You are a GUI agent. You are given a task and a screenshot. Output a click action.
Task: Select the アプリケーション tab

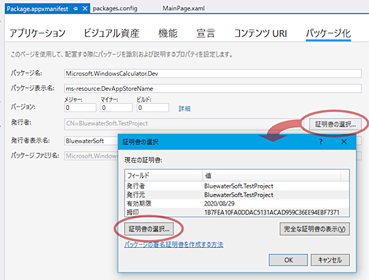click(x=38, y=33)
